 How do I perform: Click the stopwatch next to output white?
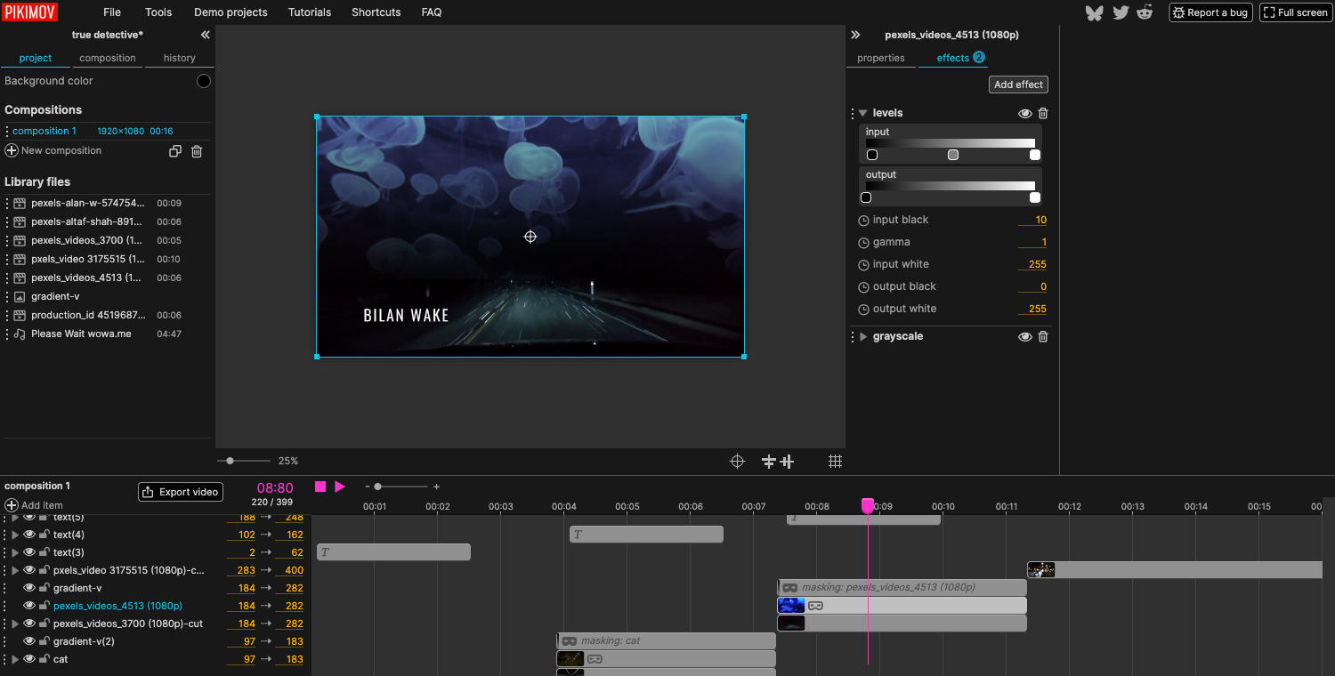point(863,310)
